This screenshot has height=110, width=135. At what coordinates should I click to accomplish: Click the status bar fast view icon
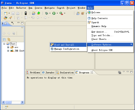point(7,107)
